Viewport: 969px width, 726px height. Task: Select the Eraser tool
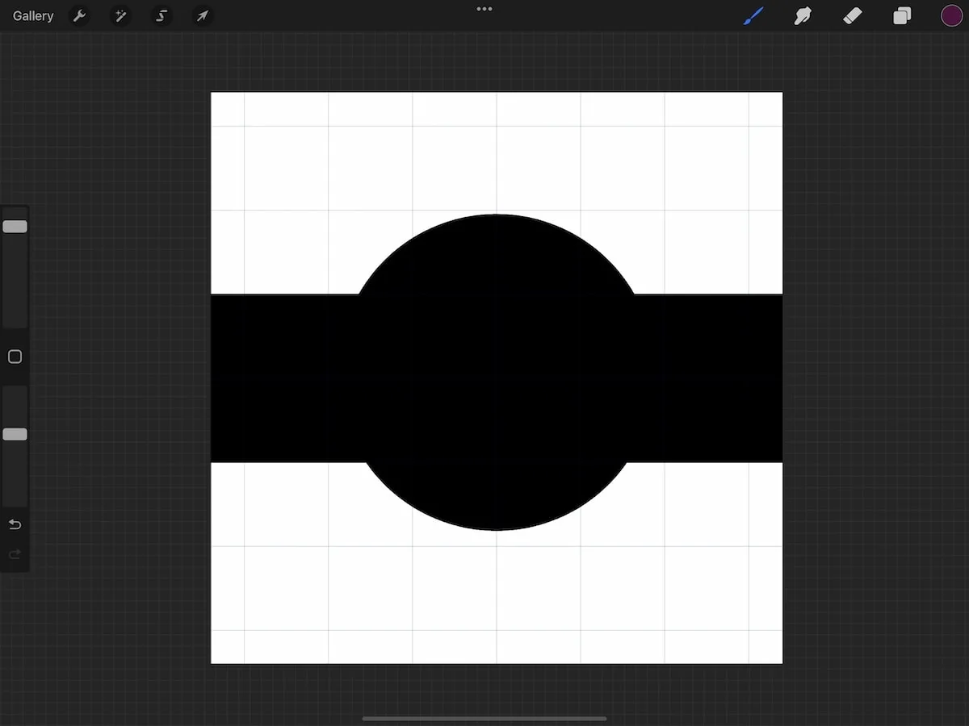[x=853, y=15]
